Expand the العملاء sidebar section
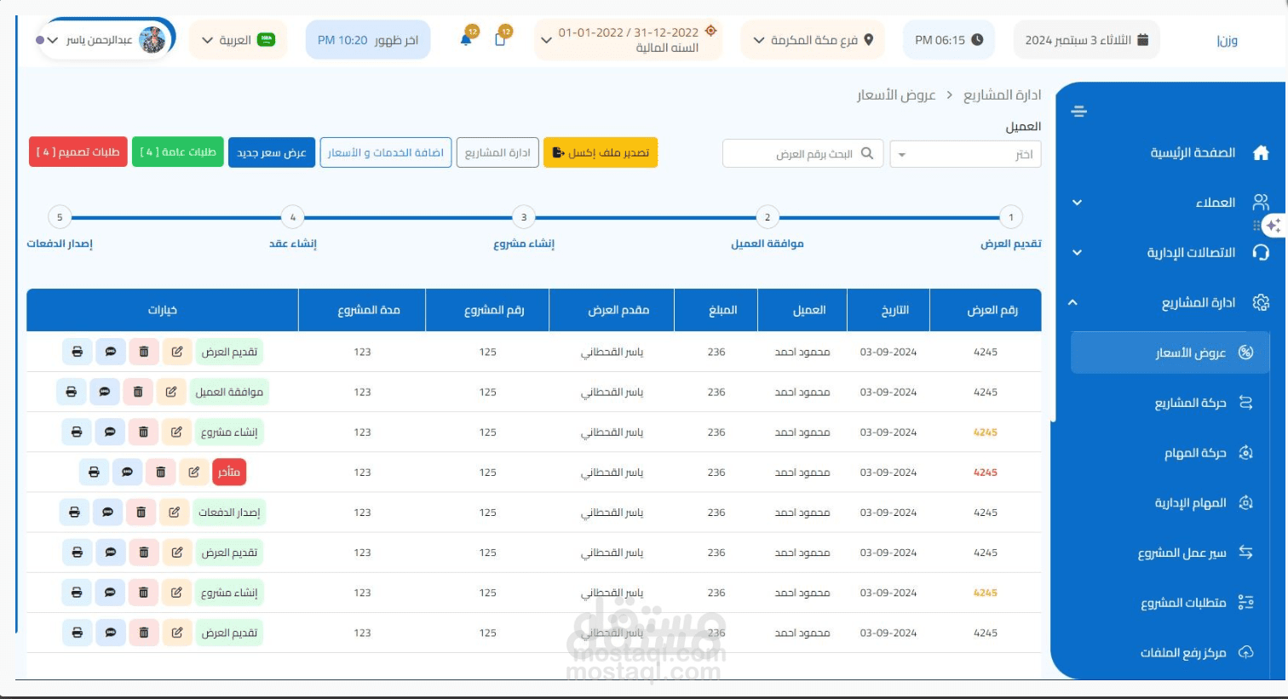The width and height of the screenshot is (1288, 699). (x=1077, y=203)
